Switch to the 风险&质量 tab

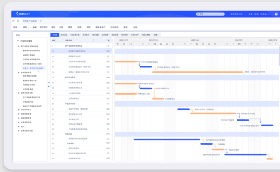tap(146, 35)
